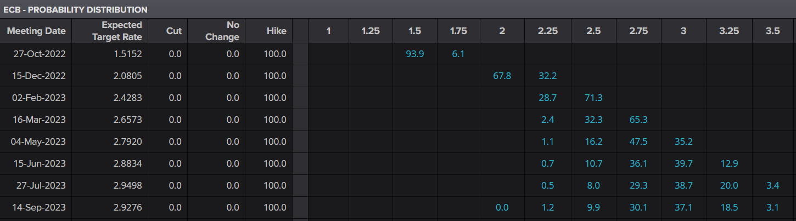Click the 93.9 probability value

click(x=414, y=54)
